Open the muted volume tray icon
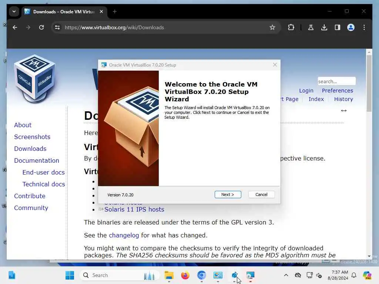 319,275
